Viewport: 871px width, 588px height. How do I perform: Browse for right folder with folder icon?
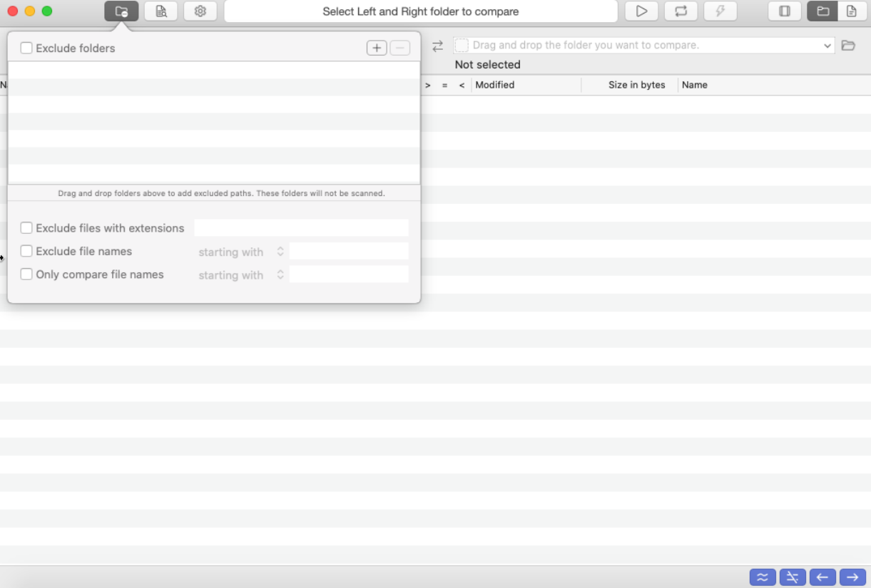847,46
